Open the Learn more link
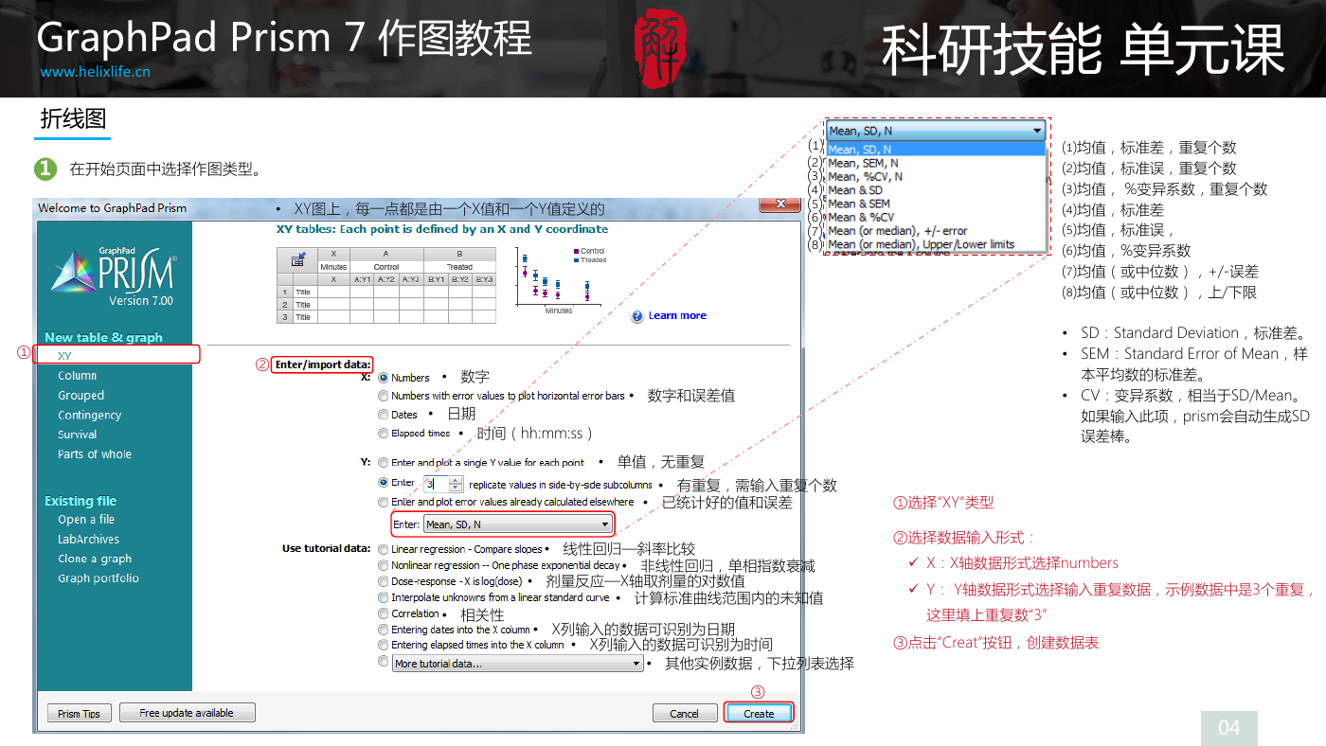The height and width of the screenshot is (746, 1326). (677, 316)
